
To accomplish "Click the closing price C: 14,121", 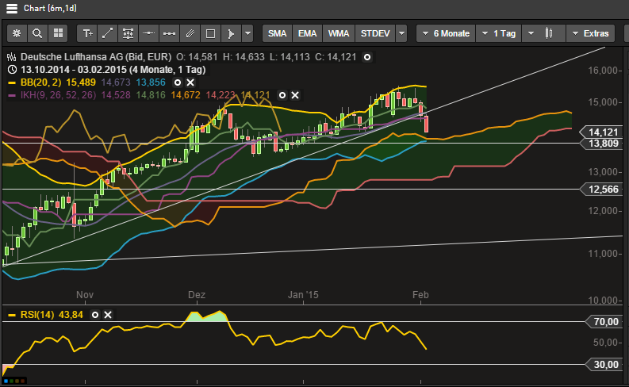I will [x=336, y=57].
